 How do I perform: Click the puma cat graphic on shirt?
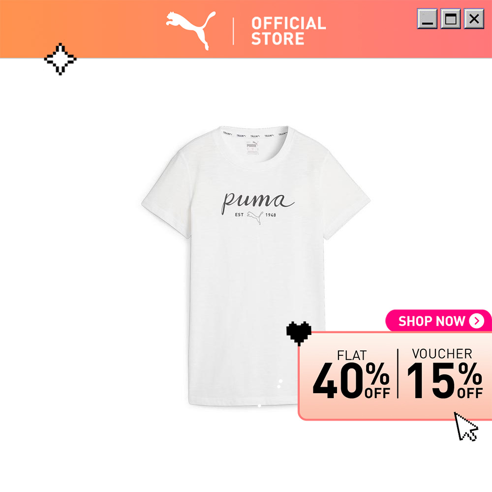click(x=255, y=217)
